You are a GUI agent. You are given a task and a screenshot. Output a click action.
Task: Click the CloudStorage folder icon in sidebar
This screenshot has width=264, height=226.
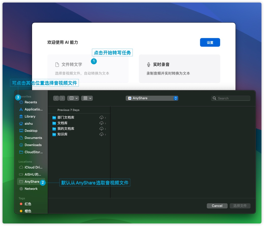(21, 152)
